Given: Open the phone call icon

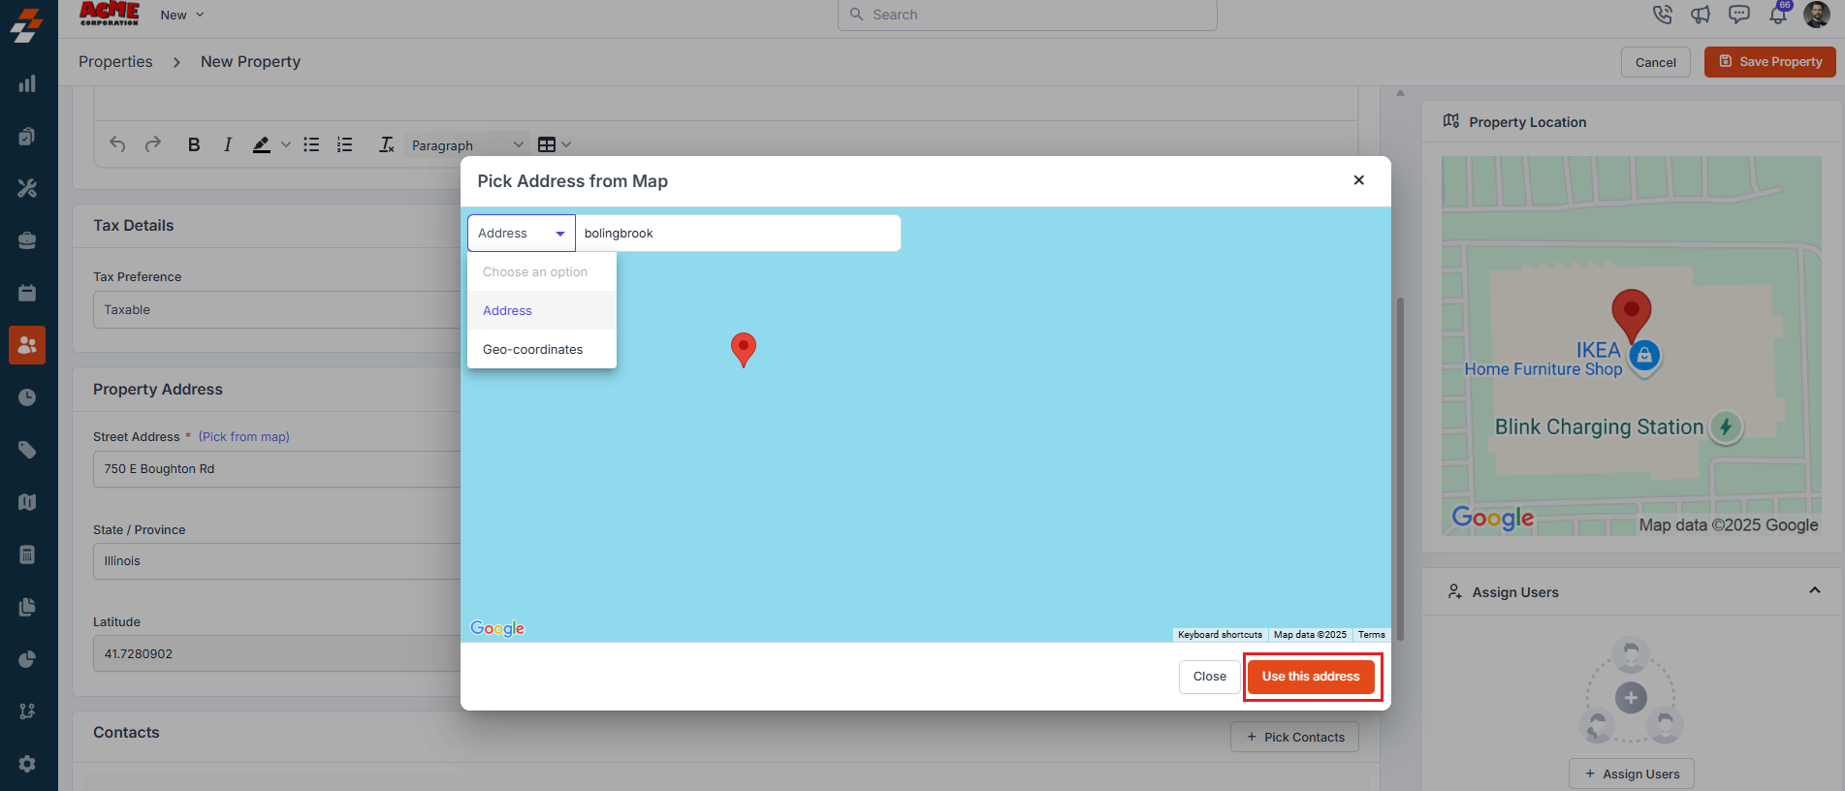Looking at the screenshot, I should (1662, 15).
